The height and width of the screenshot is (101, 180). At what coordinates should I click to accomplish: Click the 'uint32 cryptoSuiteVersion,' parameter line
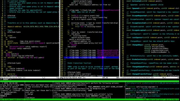point(157,50)
